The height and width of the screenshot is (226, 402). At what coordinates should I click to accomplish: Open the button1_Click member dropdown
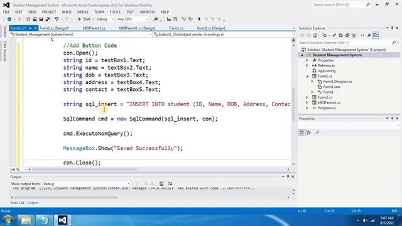(224, 35)
